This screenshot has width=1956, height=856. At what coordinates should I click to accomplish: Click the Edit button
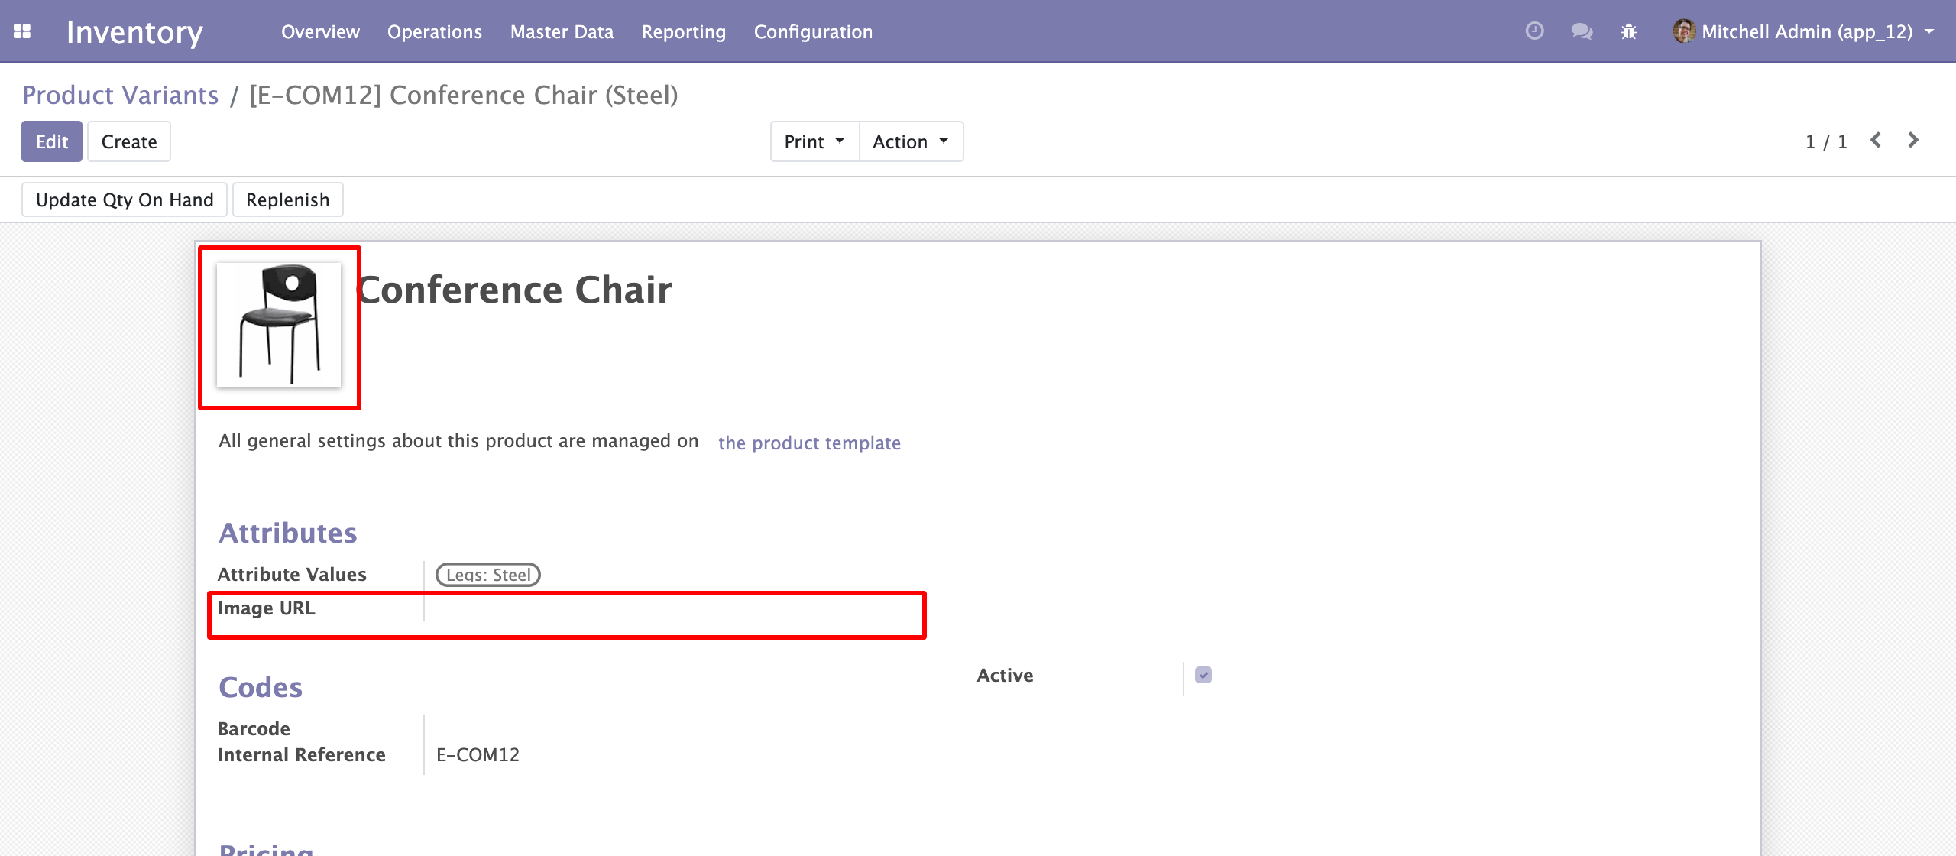tap(51, 141)
